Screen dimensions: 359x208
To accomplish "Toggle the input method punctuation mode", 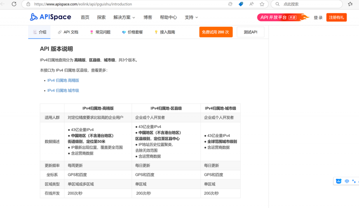I will (x=354, y=181).
